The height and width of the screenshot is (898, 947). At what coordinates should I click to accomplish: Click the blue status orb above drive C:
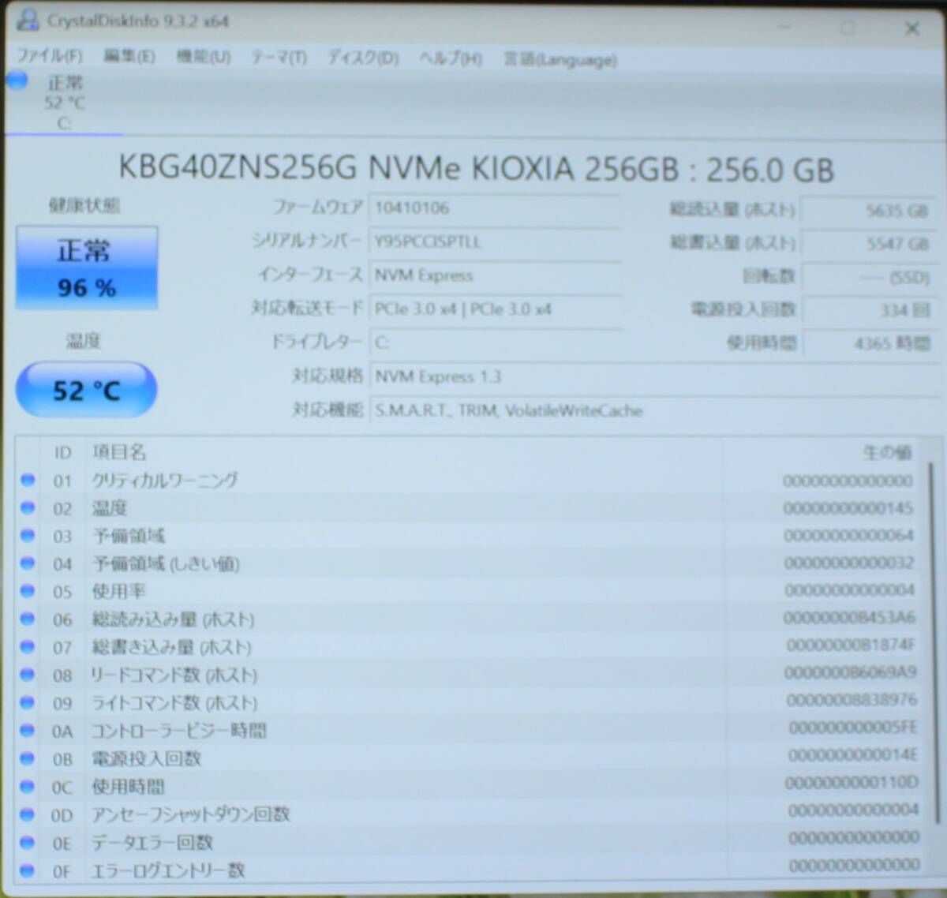click(17, 80)
